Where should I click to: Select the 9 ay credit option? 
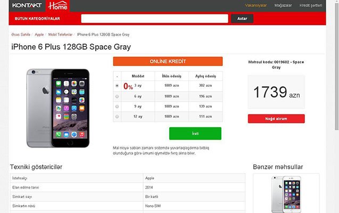click(x=117, y=106)
